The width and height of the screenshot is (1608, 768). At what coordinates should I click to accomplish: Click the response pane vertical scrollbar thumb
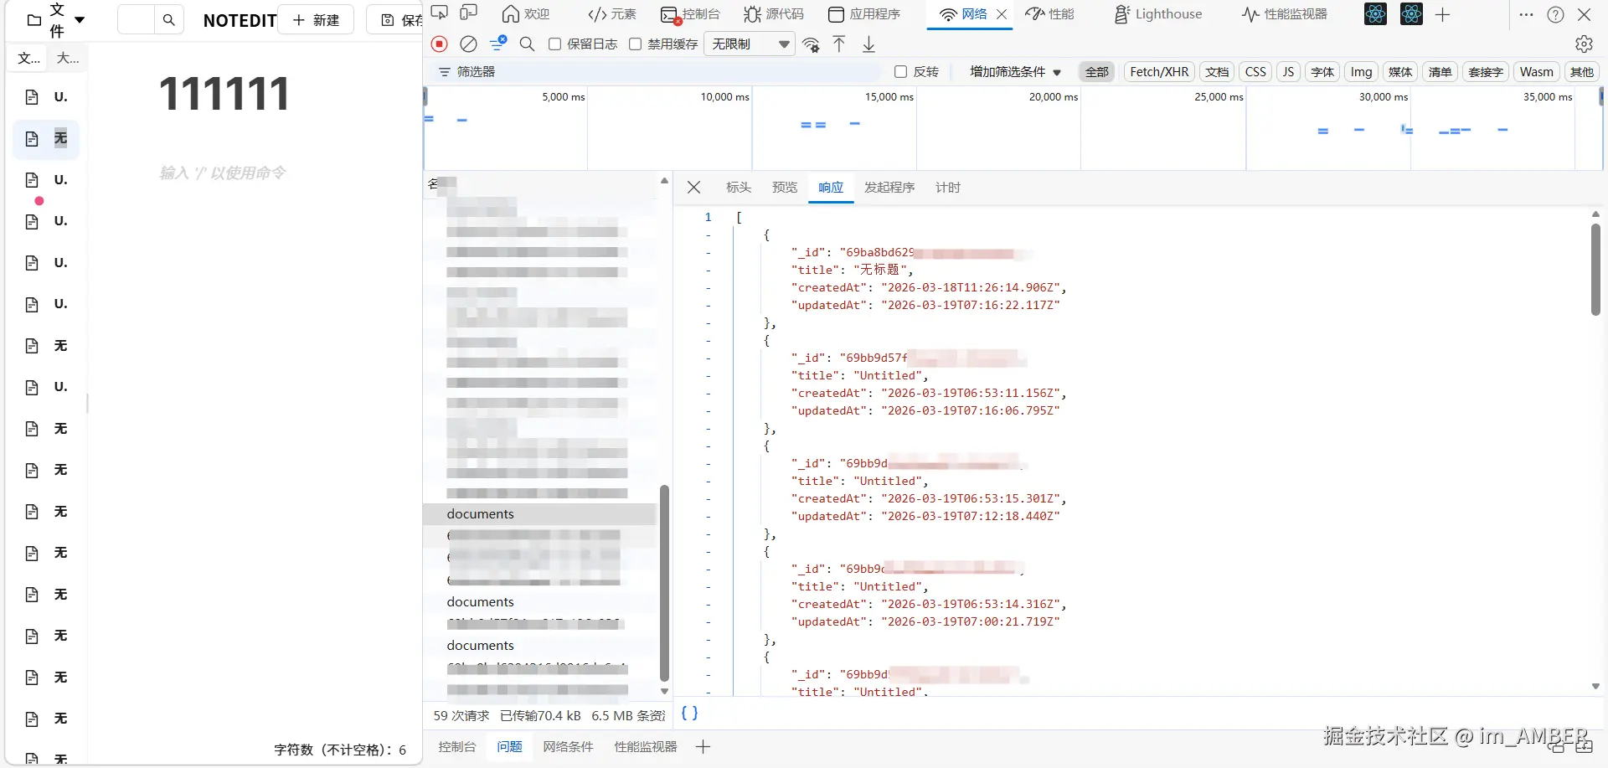[x=1595, y=270]
